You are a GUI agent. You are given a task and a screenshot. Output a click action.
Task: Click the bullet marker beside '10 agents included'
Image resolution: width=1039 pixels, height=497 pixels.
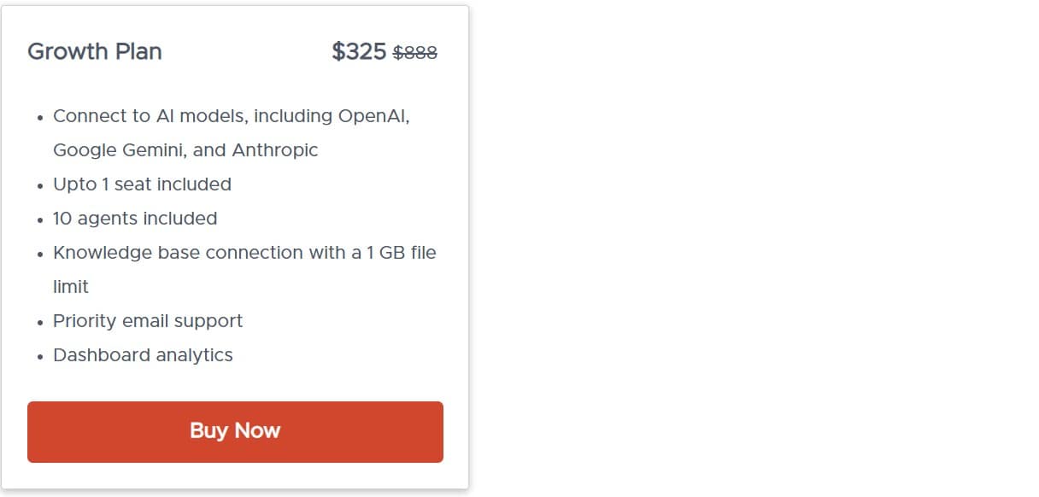pos(39,220)
